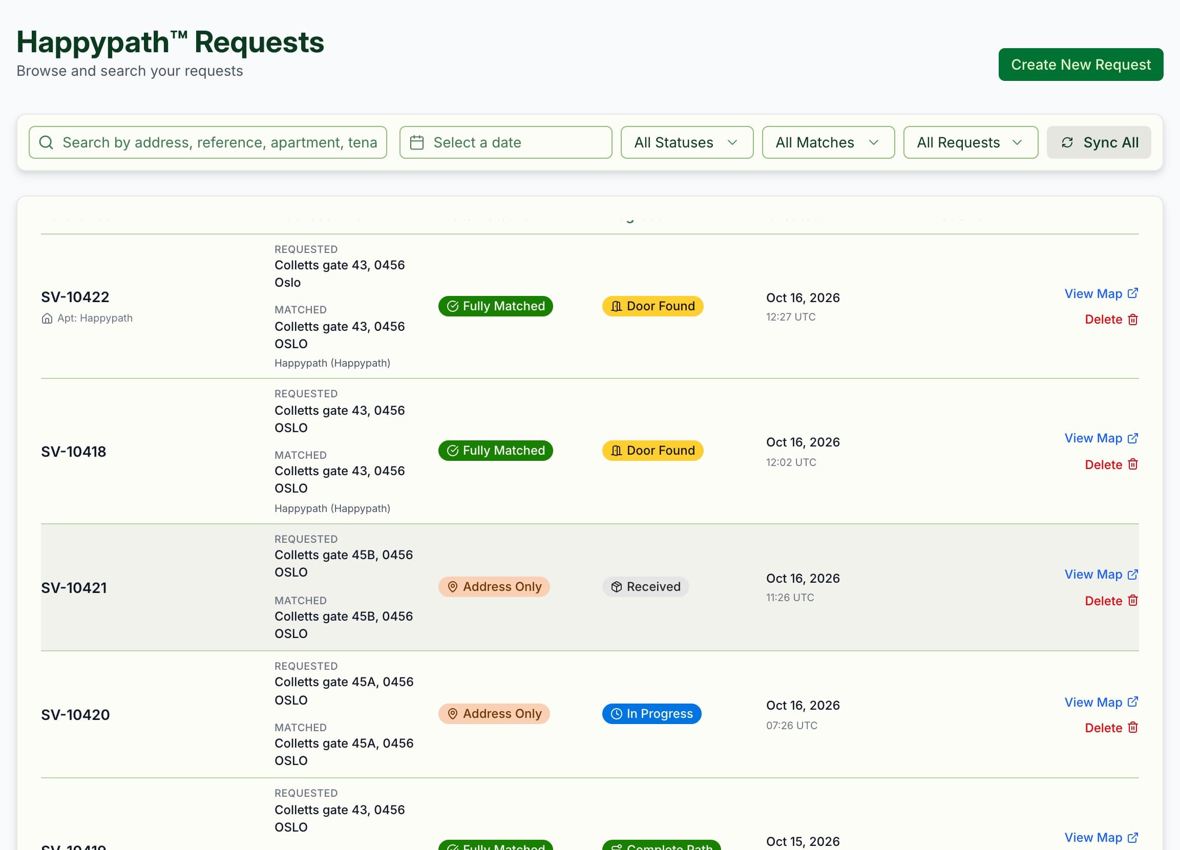Select reference SV-10420
Screen dimensions: 1180x850
point(75,715)
